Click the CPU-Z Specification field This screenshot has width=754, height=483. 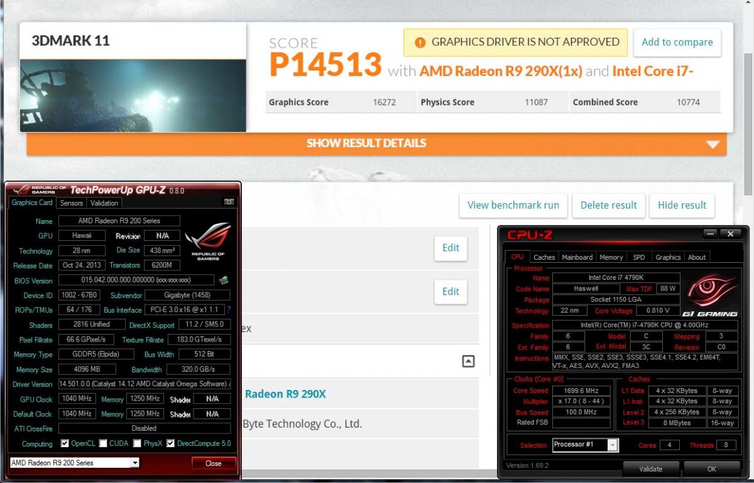click(644, 325)
